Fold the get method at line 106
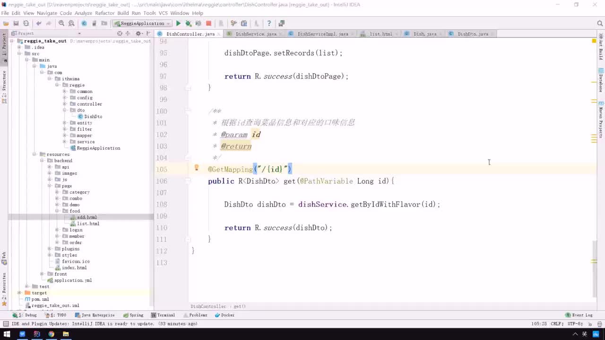The image size is (605, 340). click(188, 180)
